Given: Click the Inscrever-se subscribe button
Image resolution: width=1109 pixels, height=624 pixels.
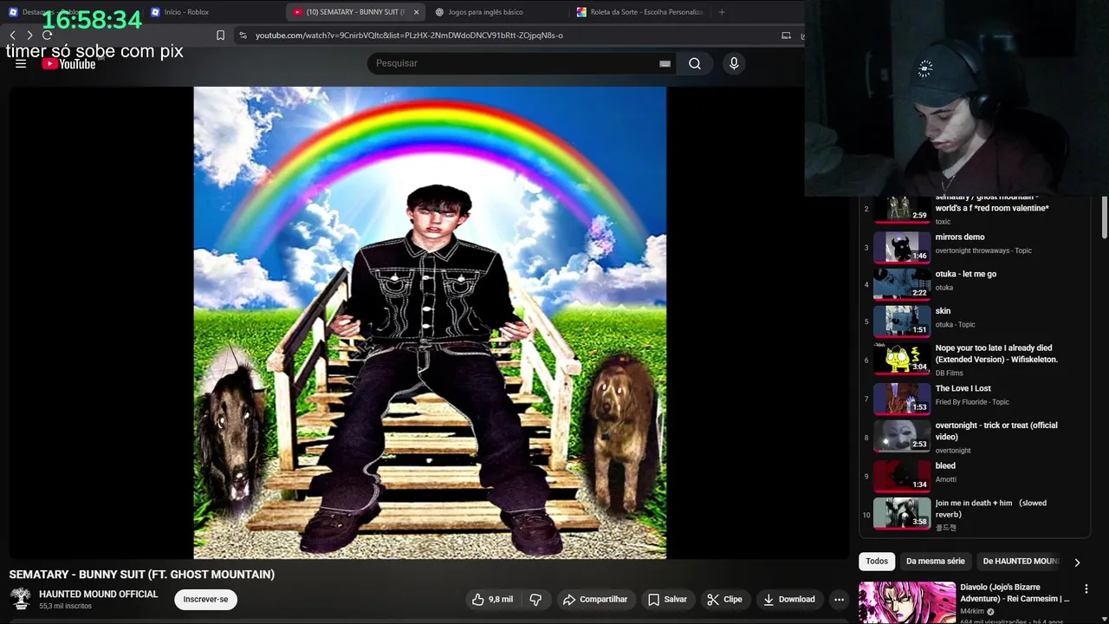Looking at the screenshot, I should [x=205, y=599].
